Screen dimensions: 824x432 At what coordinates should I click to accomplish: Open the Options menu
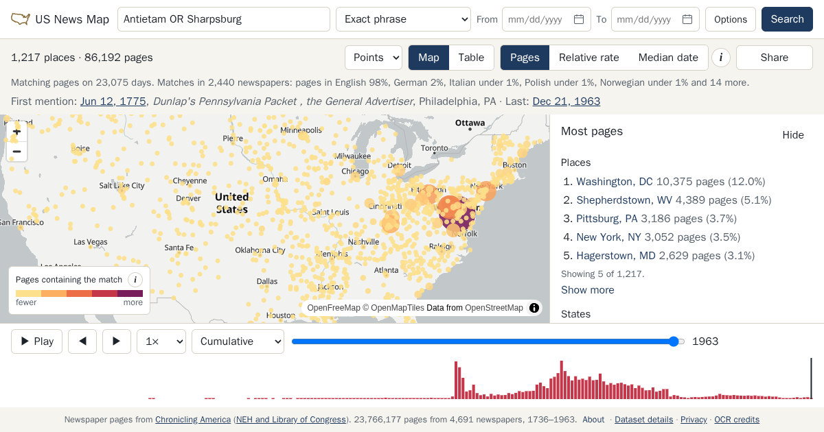click(x=731, y=19)
